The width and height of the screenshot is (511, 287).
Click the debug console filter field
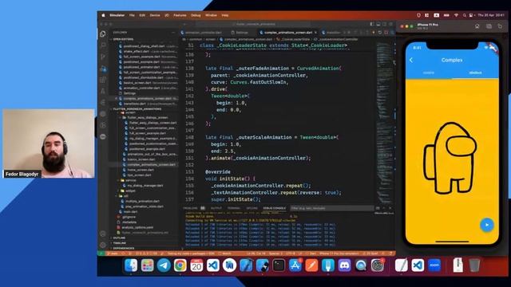[332, 208]
